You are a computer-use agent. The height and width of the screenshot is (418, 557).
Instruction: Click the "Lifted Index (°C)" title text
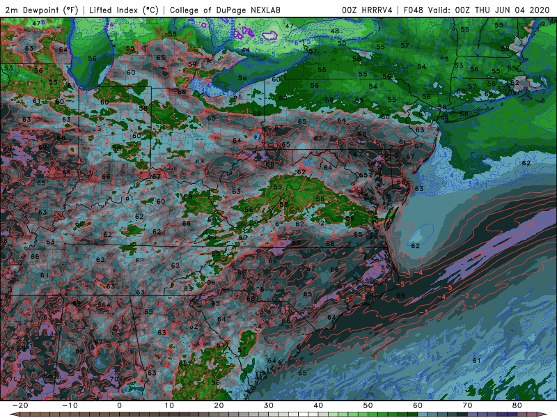(x=124, y=10)
